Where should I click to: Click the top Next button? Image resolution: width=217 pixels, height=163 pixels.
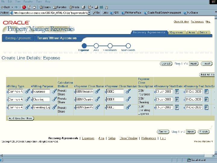point(193,64)
